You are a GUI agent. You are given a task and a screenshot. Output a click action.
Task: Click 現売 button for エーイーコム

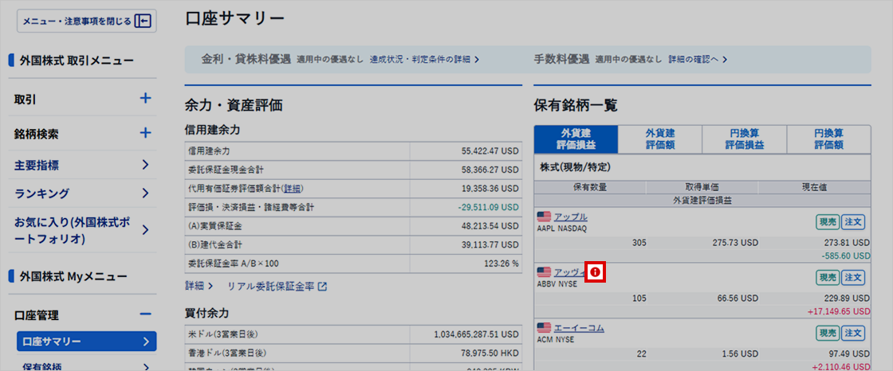(x=827, y=333)
